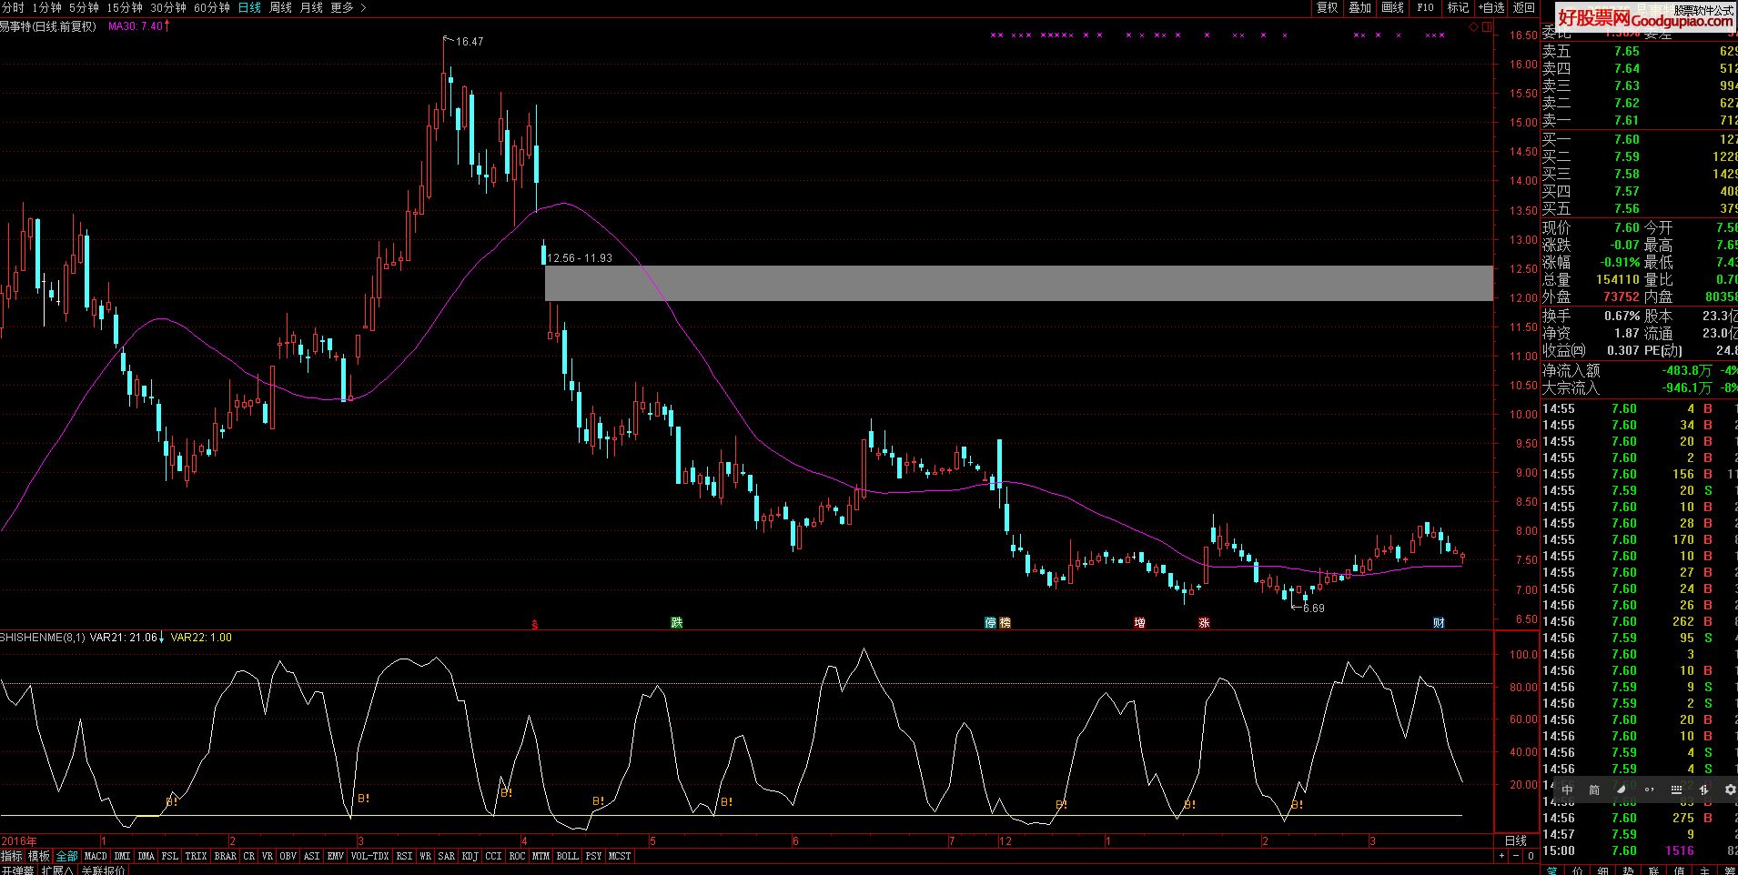
Task: Switch IME to Chinese mode 中
Action: click(x=1567, y=790)
